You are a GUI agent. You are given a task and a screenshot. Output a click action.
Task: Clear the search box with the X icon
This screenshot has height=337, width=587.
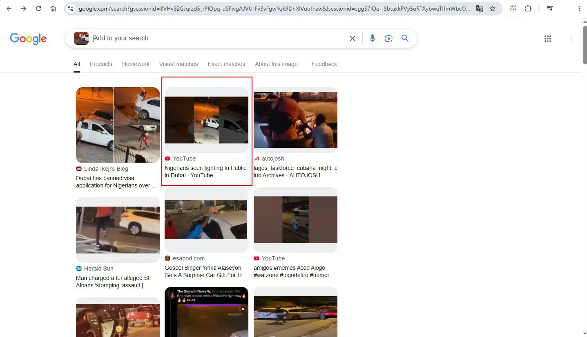353,38
